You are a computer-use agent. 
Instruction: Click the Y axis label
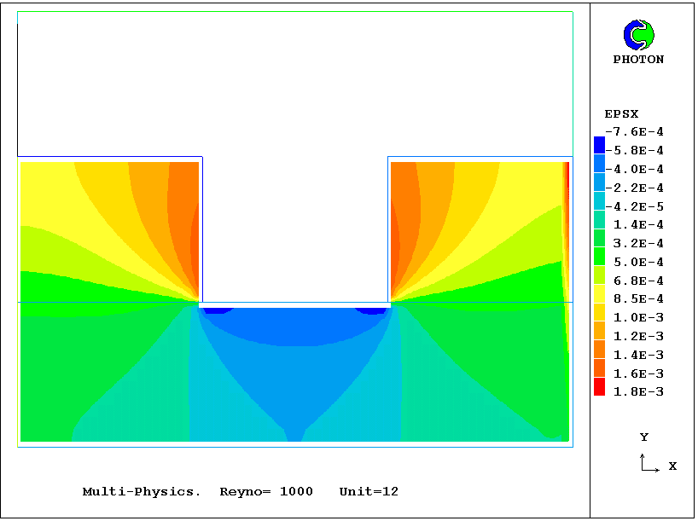[644, 437]
